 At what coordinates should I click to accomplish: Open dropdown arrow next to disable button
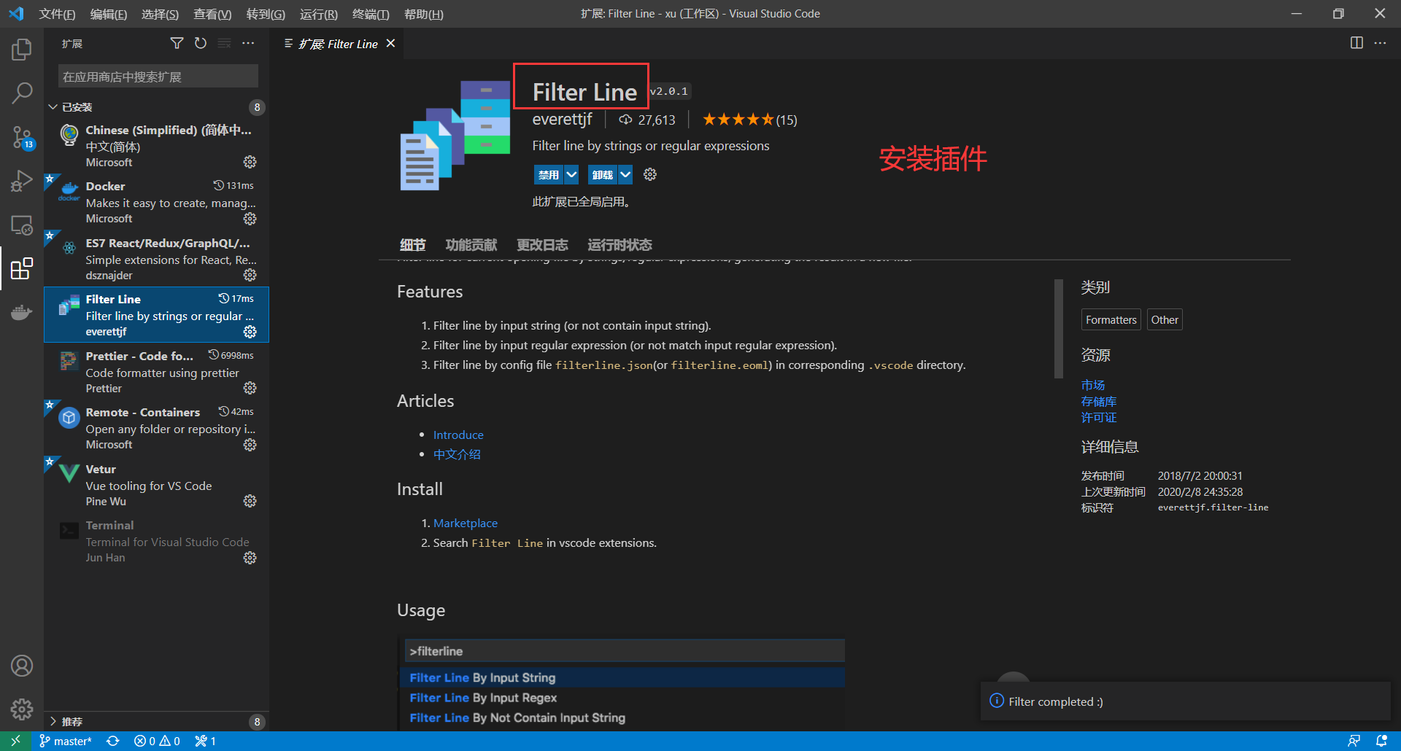tap(571, 174)
